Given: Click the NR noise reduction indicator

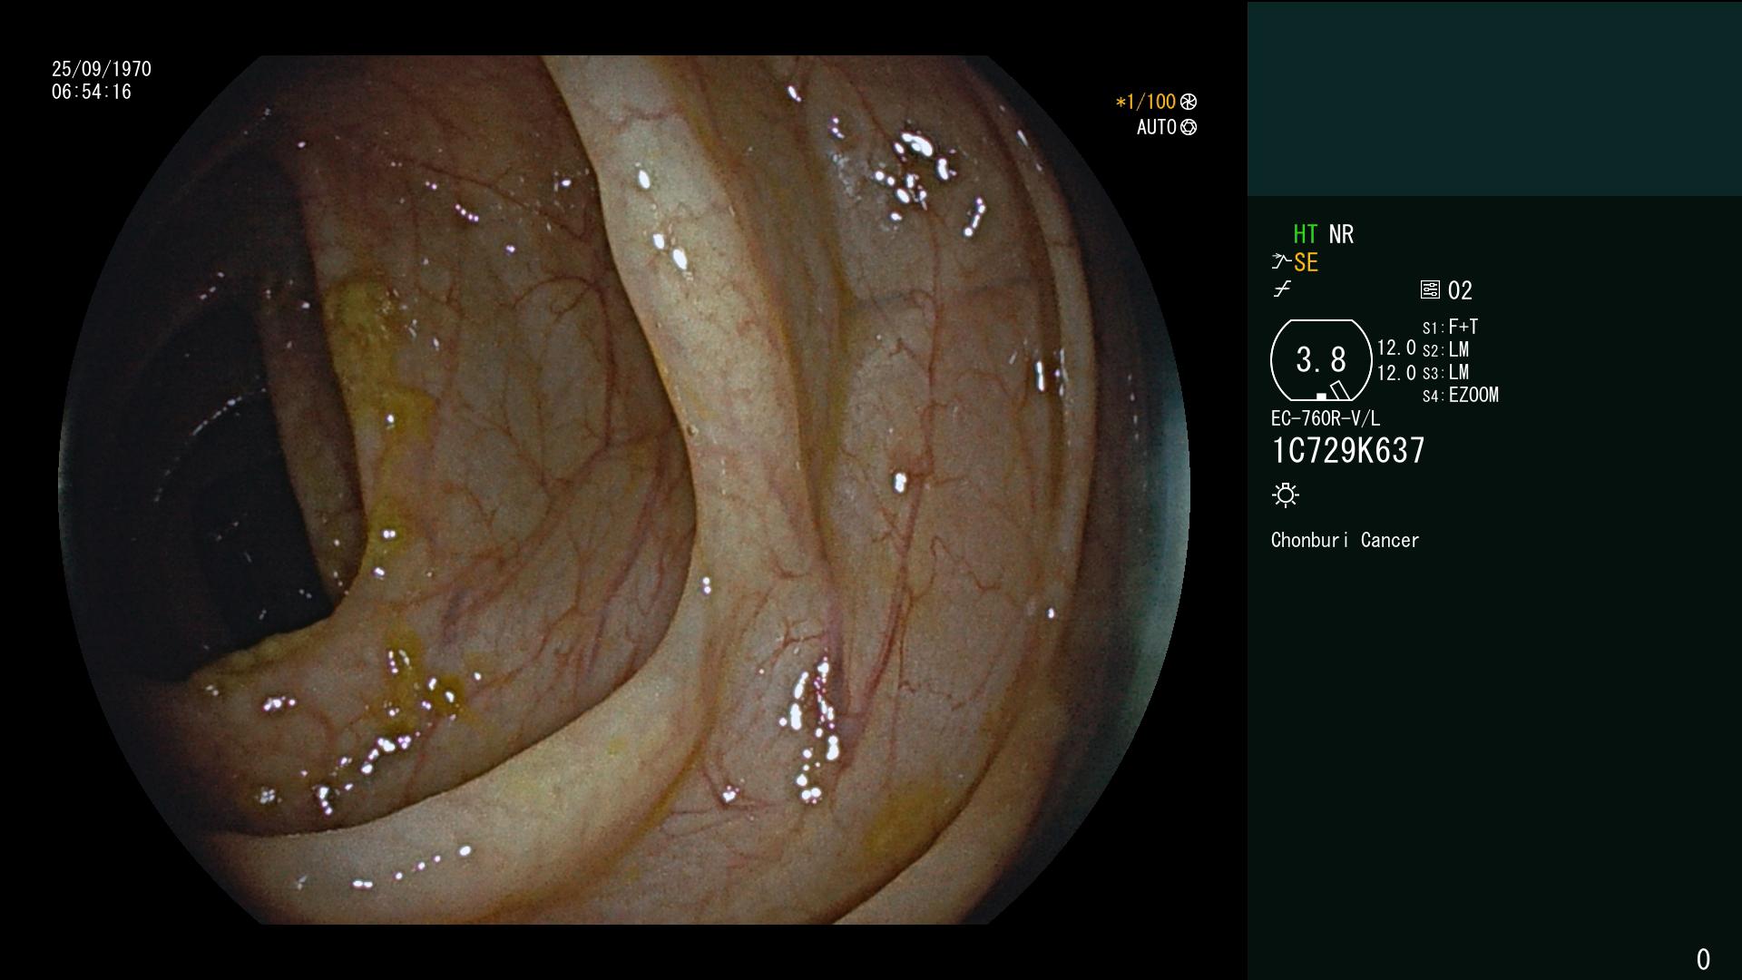Looking at the screenshot, I should coord(1341,234).
